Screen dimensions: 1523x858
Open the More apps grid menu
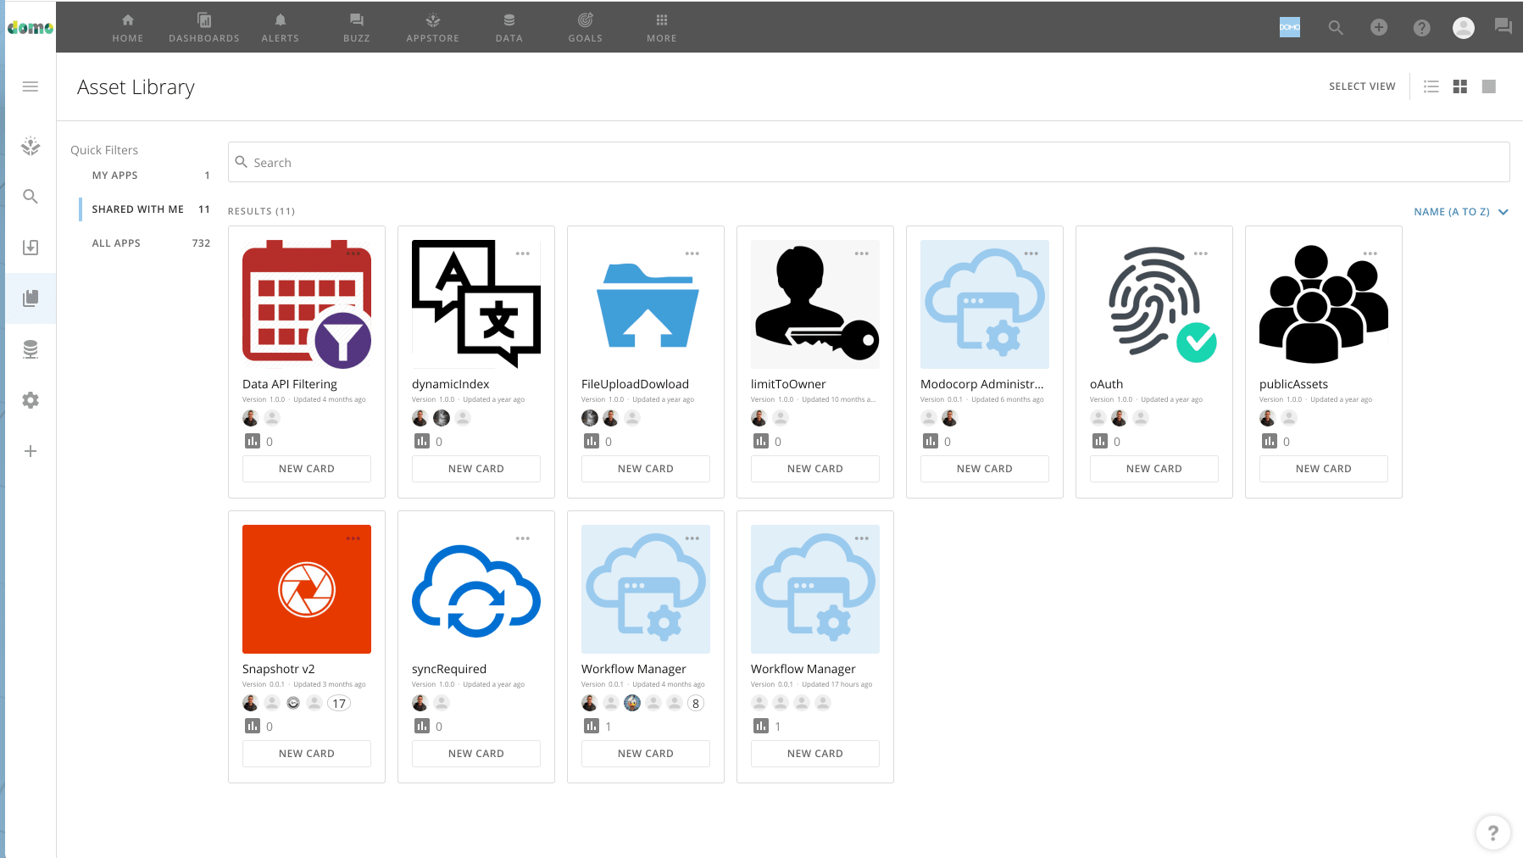coord(662,27)
